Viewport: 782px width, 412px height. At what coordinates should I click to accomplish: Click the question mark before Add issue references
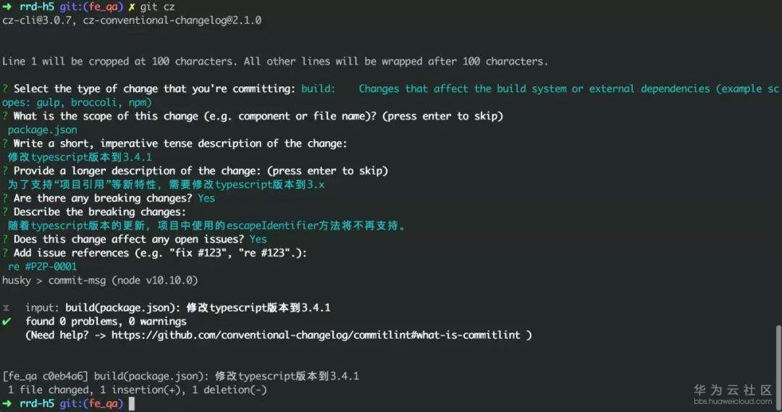(x=5, y=253)
